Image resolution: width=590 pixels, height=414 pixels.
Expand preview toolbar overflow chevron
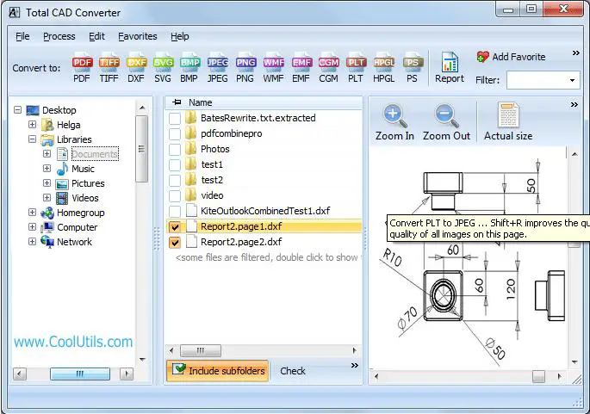click(x=574, y=104)
